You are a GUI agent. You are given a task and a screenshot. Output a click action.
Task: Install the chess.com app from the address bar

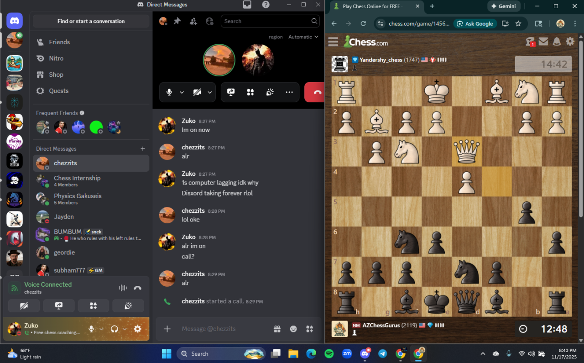(505, 24)
